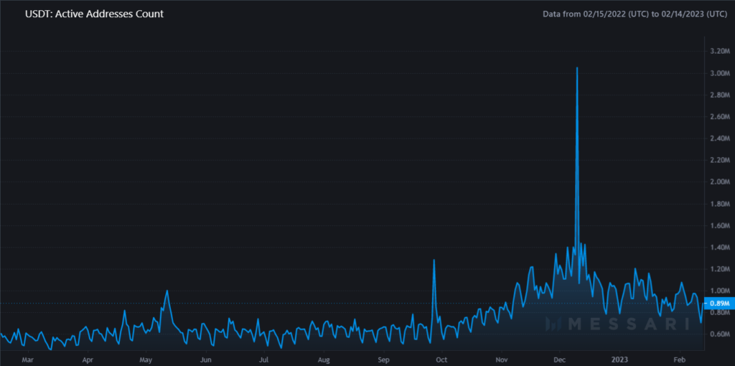Image resolution: width=735 pixels, height=366 pixels.
Task: Click the Sep x-axis label
Action: point(383,360)
